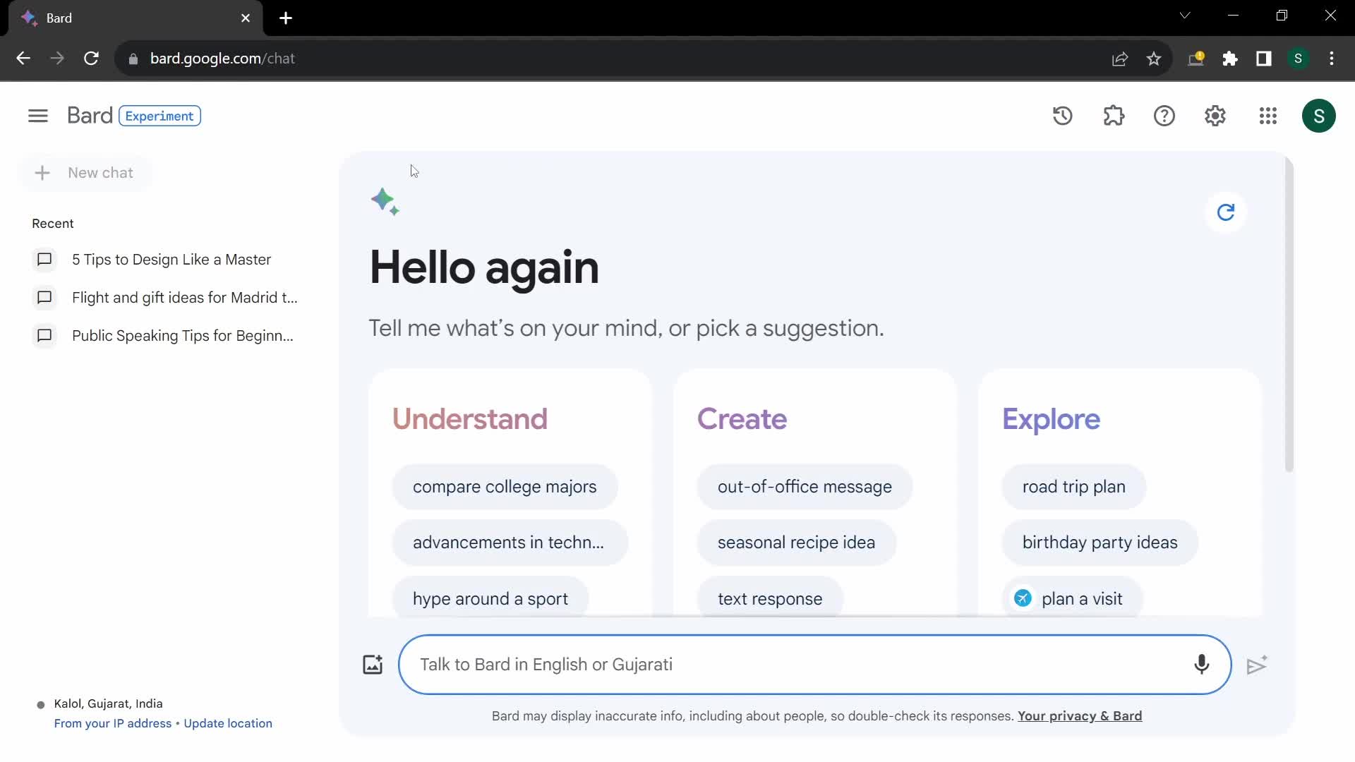This screenshot has height=762, width=1355.
Task: Open Google apps grid
Action: pos(1267,114)
